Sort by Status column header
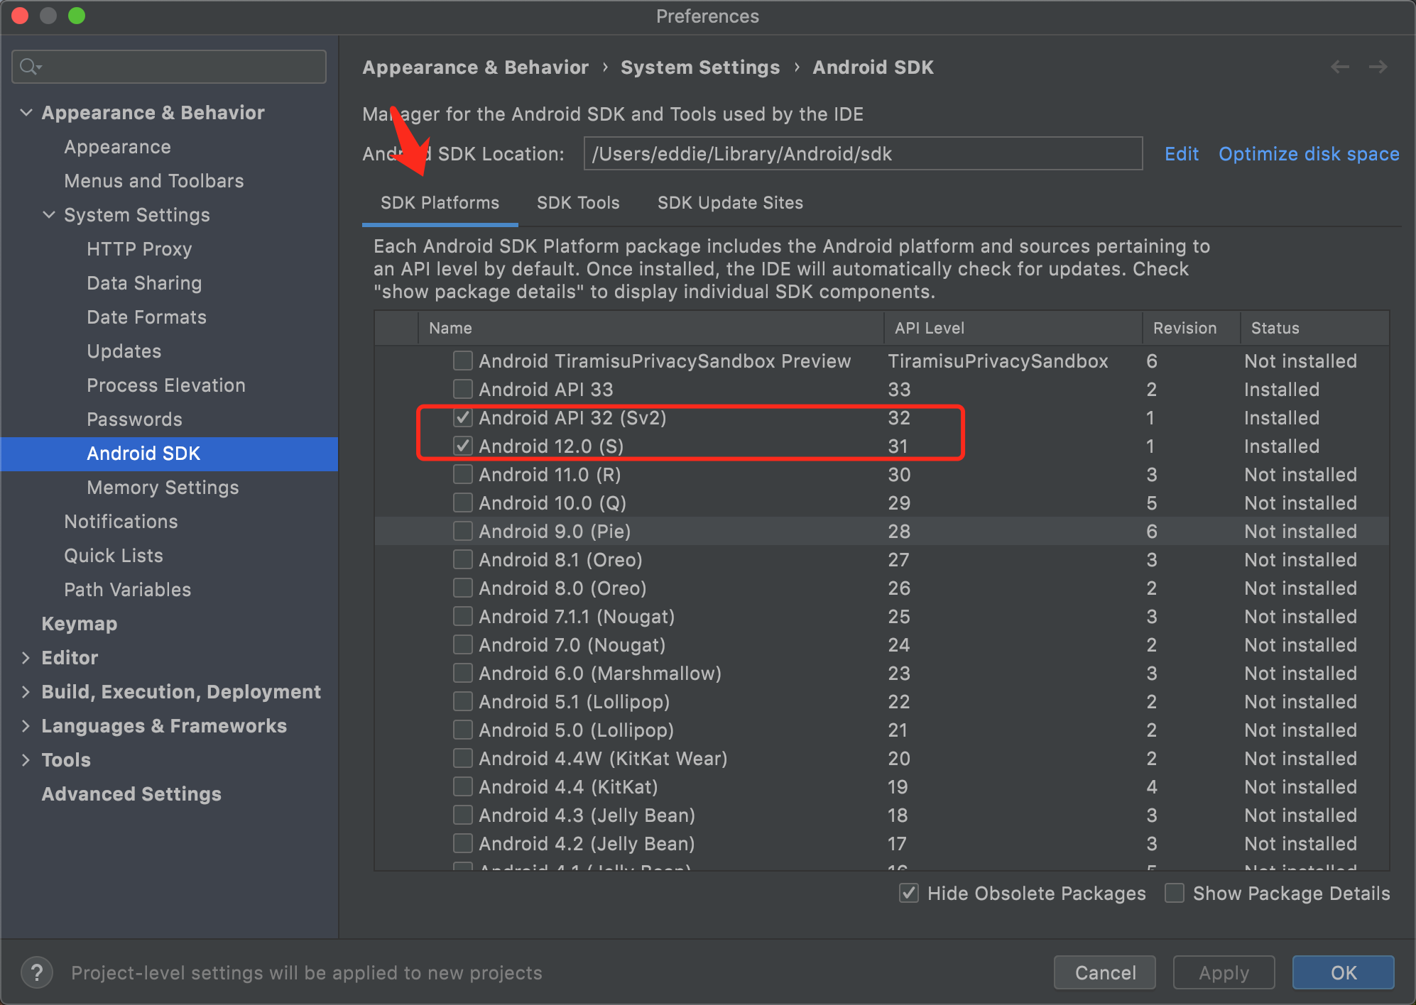Image resolution: width=1416 pixels, height=1005 pixels. (1314, 328)
